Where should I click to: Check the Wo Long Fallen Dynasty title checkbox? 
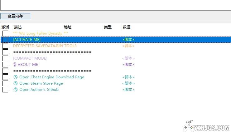pos(5,33)
